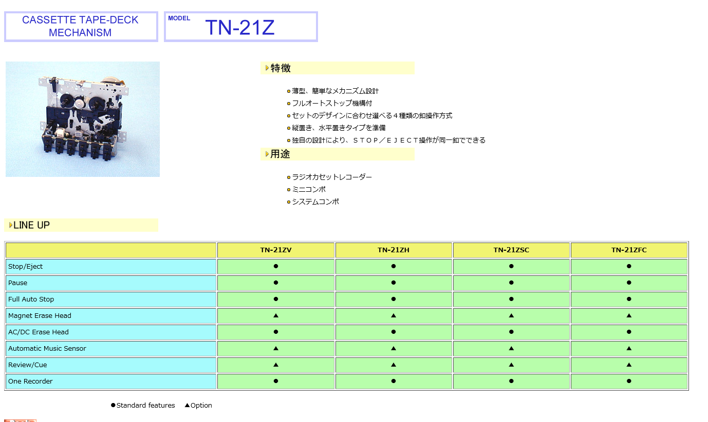
Task: Select the text ミニコンポ
Action: [309, 189]
